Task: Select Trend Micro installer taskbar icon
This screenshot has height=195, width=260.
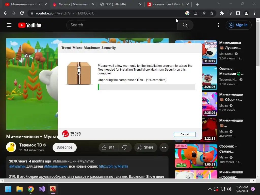Action: (53, 189)
